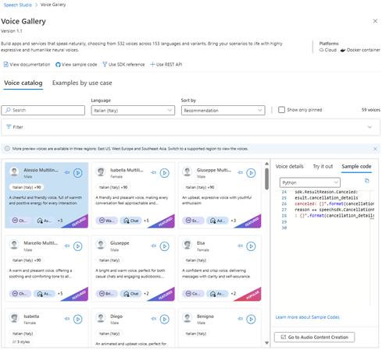This screenshot has width=382, height=350.
Task: Play the Marcello Multilingual voice sample
Action: [x=77, y=246]
